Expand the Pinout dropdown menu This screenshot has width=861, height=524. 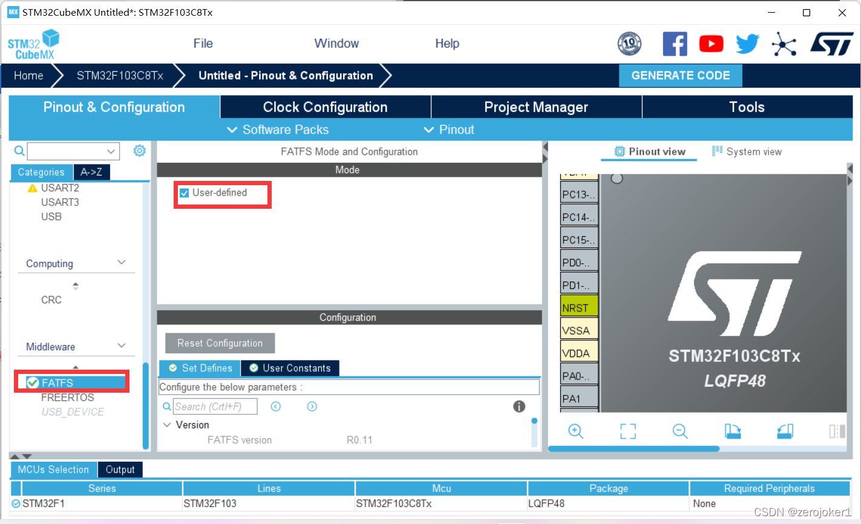pos(448,129)
